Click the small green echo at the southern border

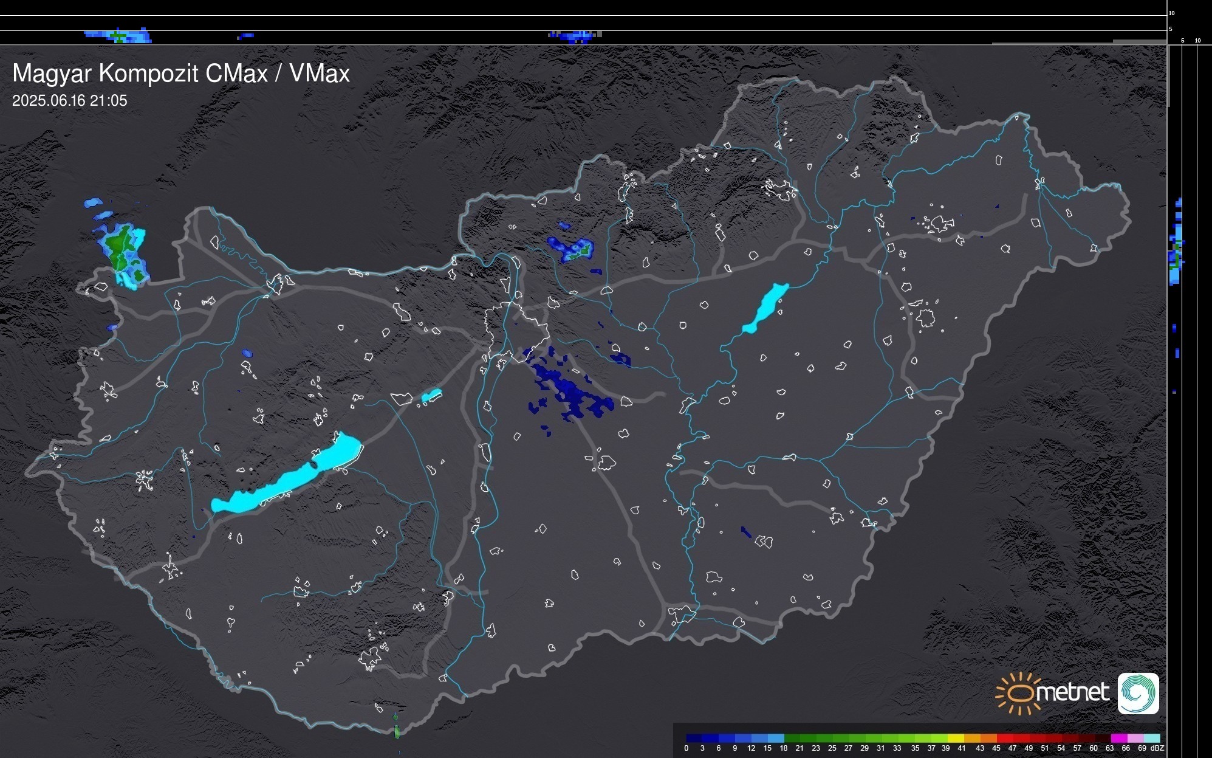tap(397, 730)
